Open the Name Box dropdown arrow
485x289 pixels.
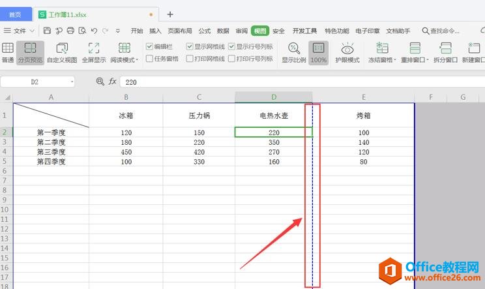tap(72, 82)
